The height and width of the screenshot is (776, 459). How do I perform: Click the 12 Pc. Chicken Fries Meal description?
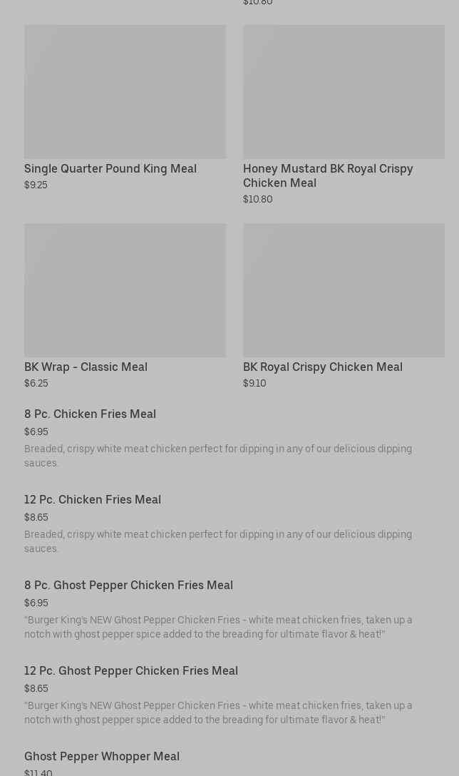(218, 541)
